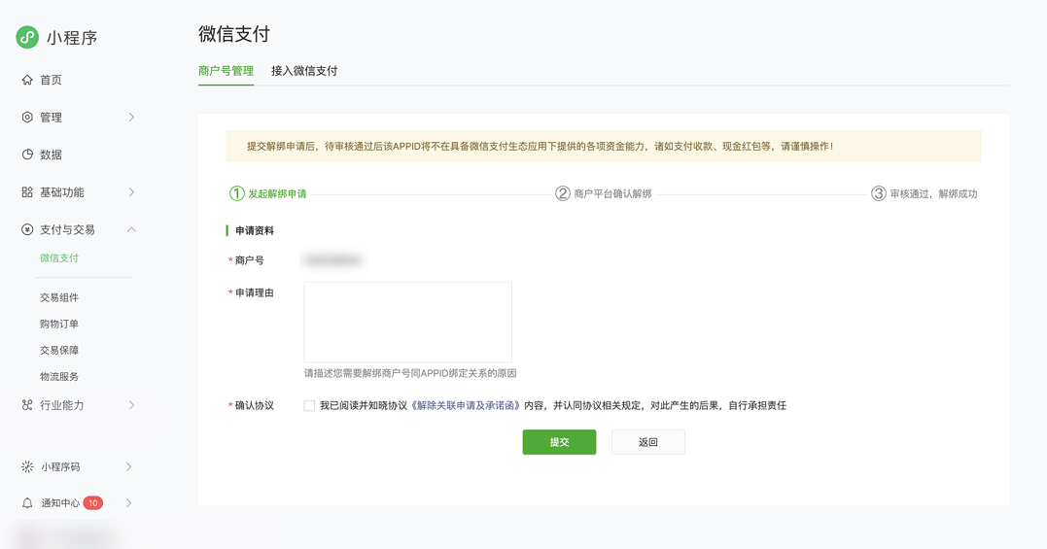Click the home icon beside 首页
Viewport: 1047px width, 549px height.
tap(27, 80)
